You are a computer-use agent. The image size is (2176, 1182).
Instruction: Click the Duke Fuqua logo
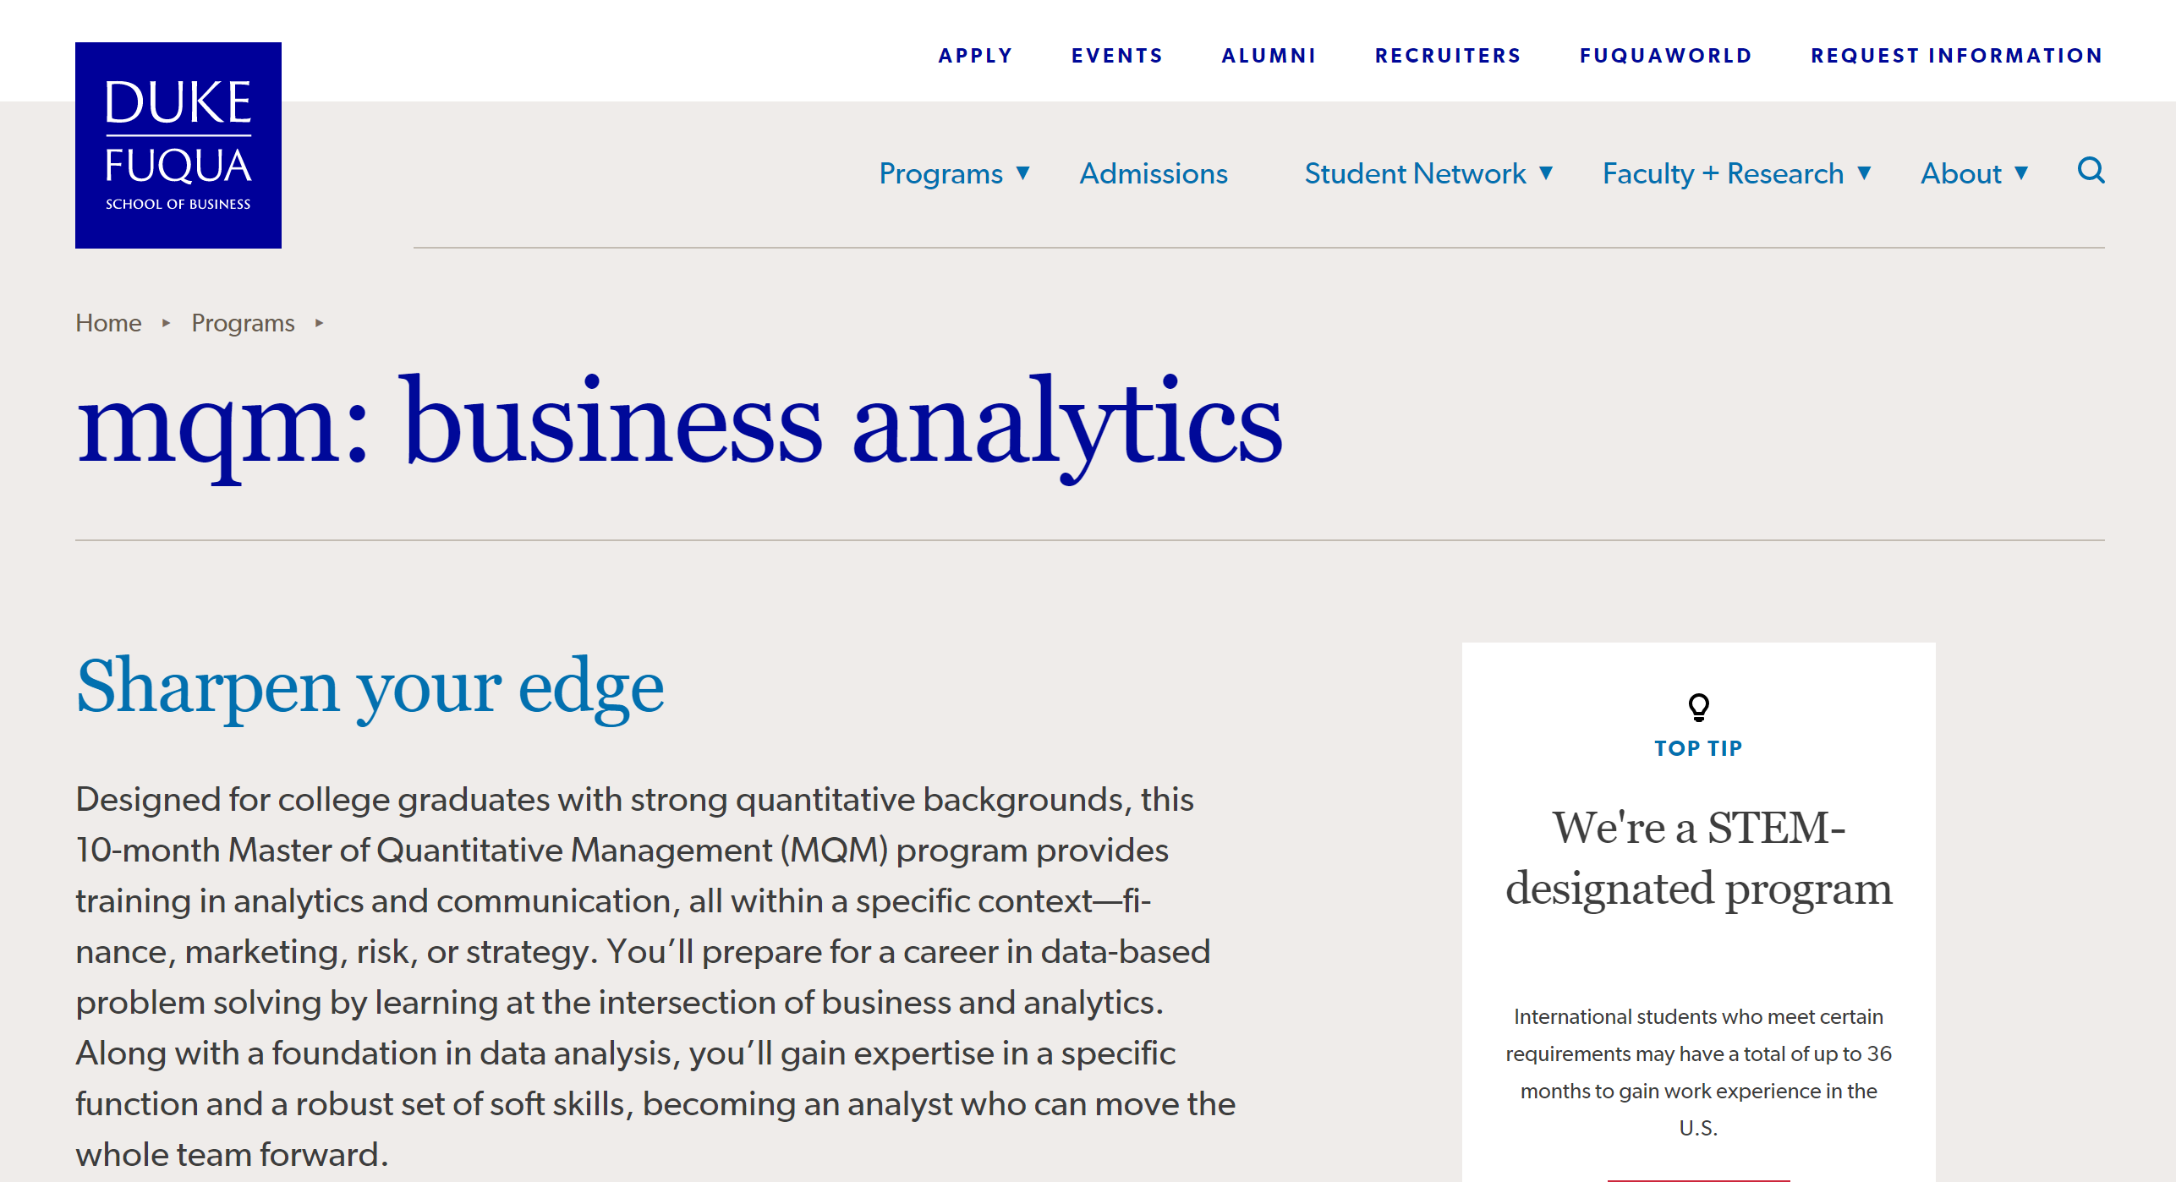point(178,145)
